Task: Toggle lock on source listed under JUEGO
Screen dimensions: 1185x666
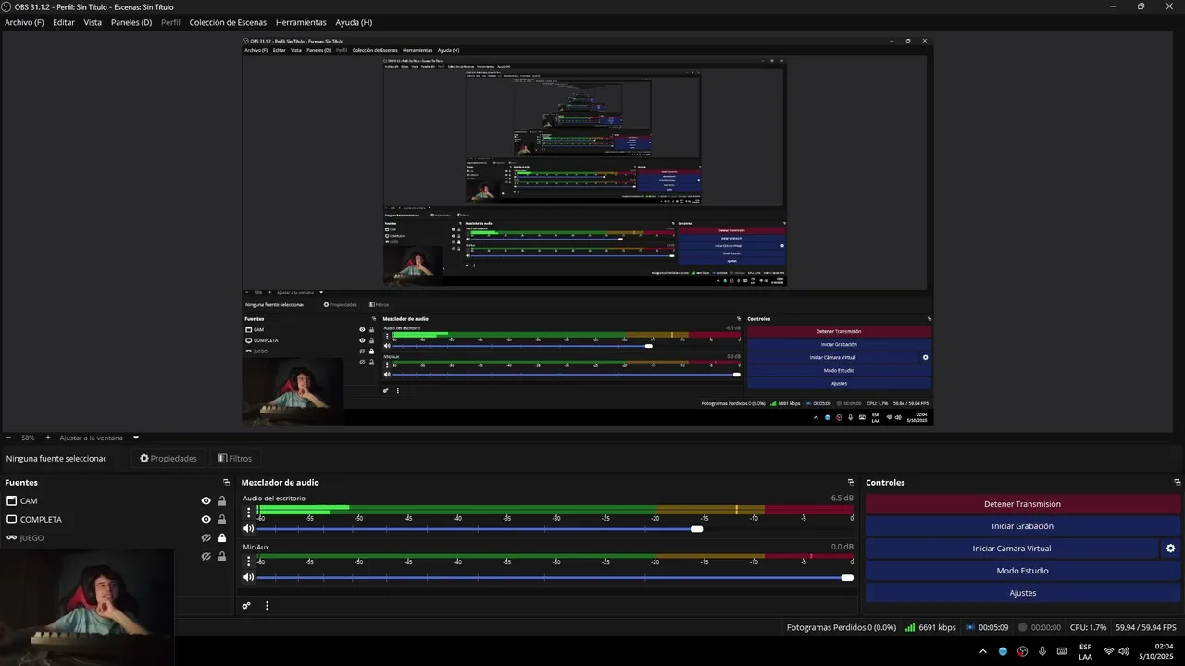Action: pos(222,556)
